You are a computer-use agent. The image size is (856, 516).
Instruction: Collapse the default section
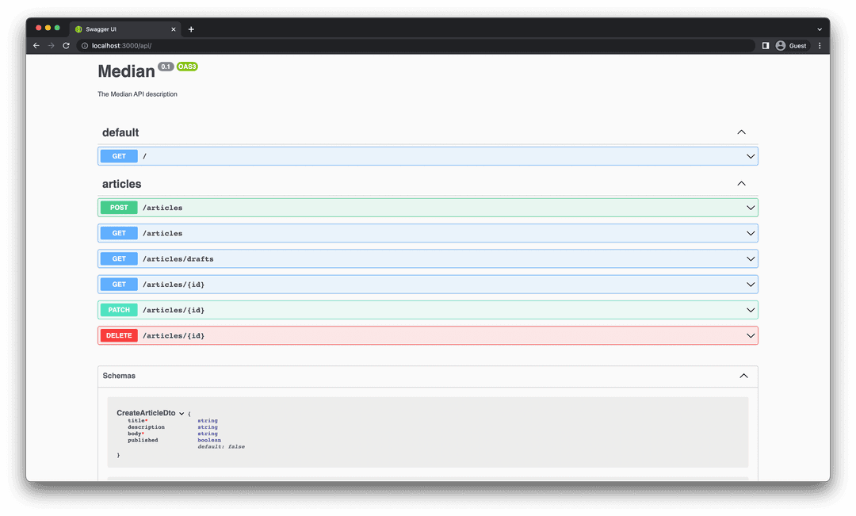coord(741,132)
